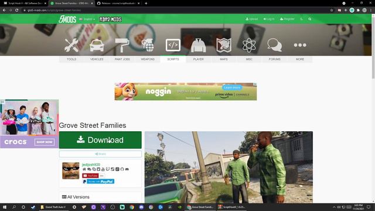Open Steam from the taskbar
375x211 pixels.
click(33, 207)
